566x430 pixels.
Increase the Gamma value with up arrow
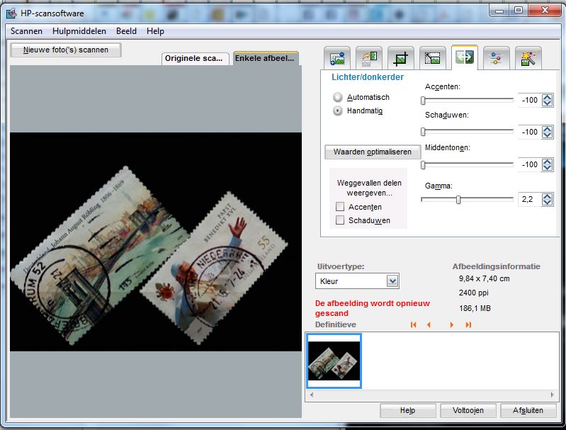point(548,196)
